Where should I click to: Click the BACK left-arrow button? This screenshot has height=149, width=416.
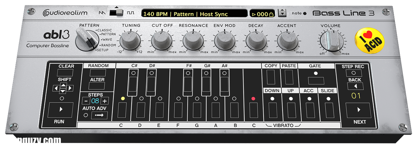tap(355, 86)
